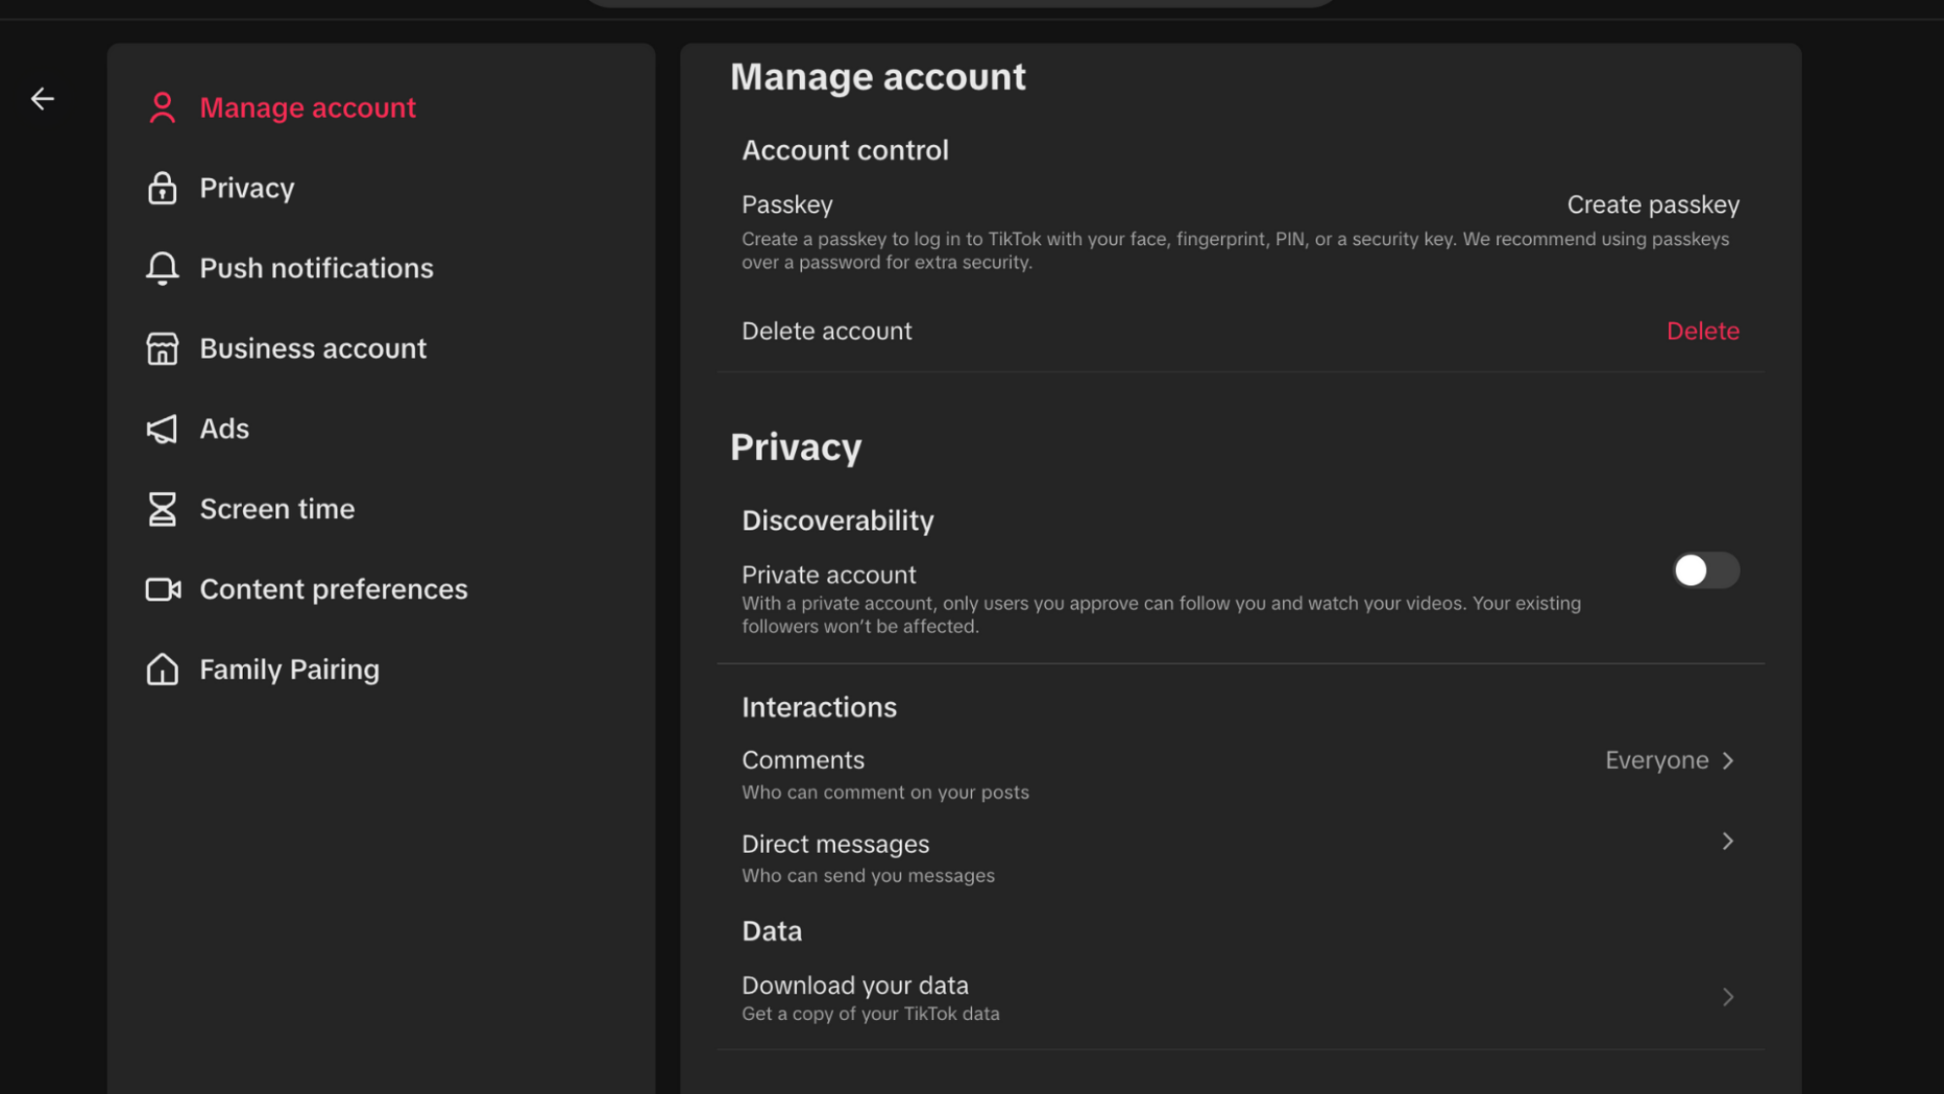Viewport: 1944px width, 1094px height.
Task: Click the red Delete button
Action: (x=1702, y=332)
